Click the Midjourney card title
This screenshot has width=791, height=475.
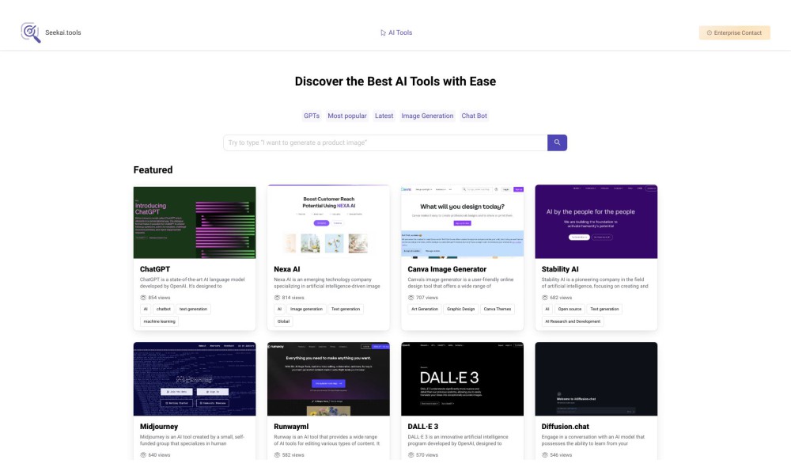159,427
